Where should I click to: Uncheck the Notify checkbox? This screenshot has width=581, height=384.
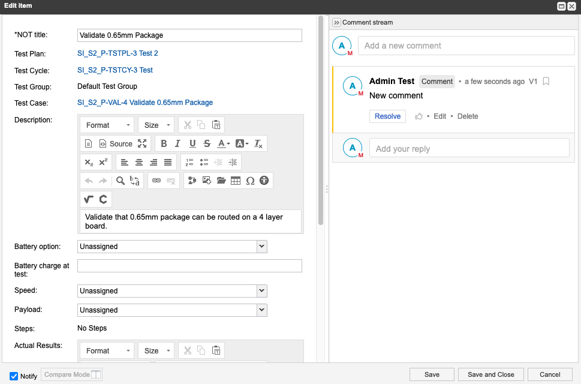tap(14, 376)
